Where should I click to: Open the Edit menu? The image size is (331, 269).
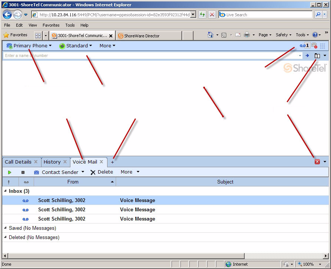19,25
